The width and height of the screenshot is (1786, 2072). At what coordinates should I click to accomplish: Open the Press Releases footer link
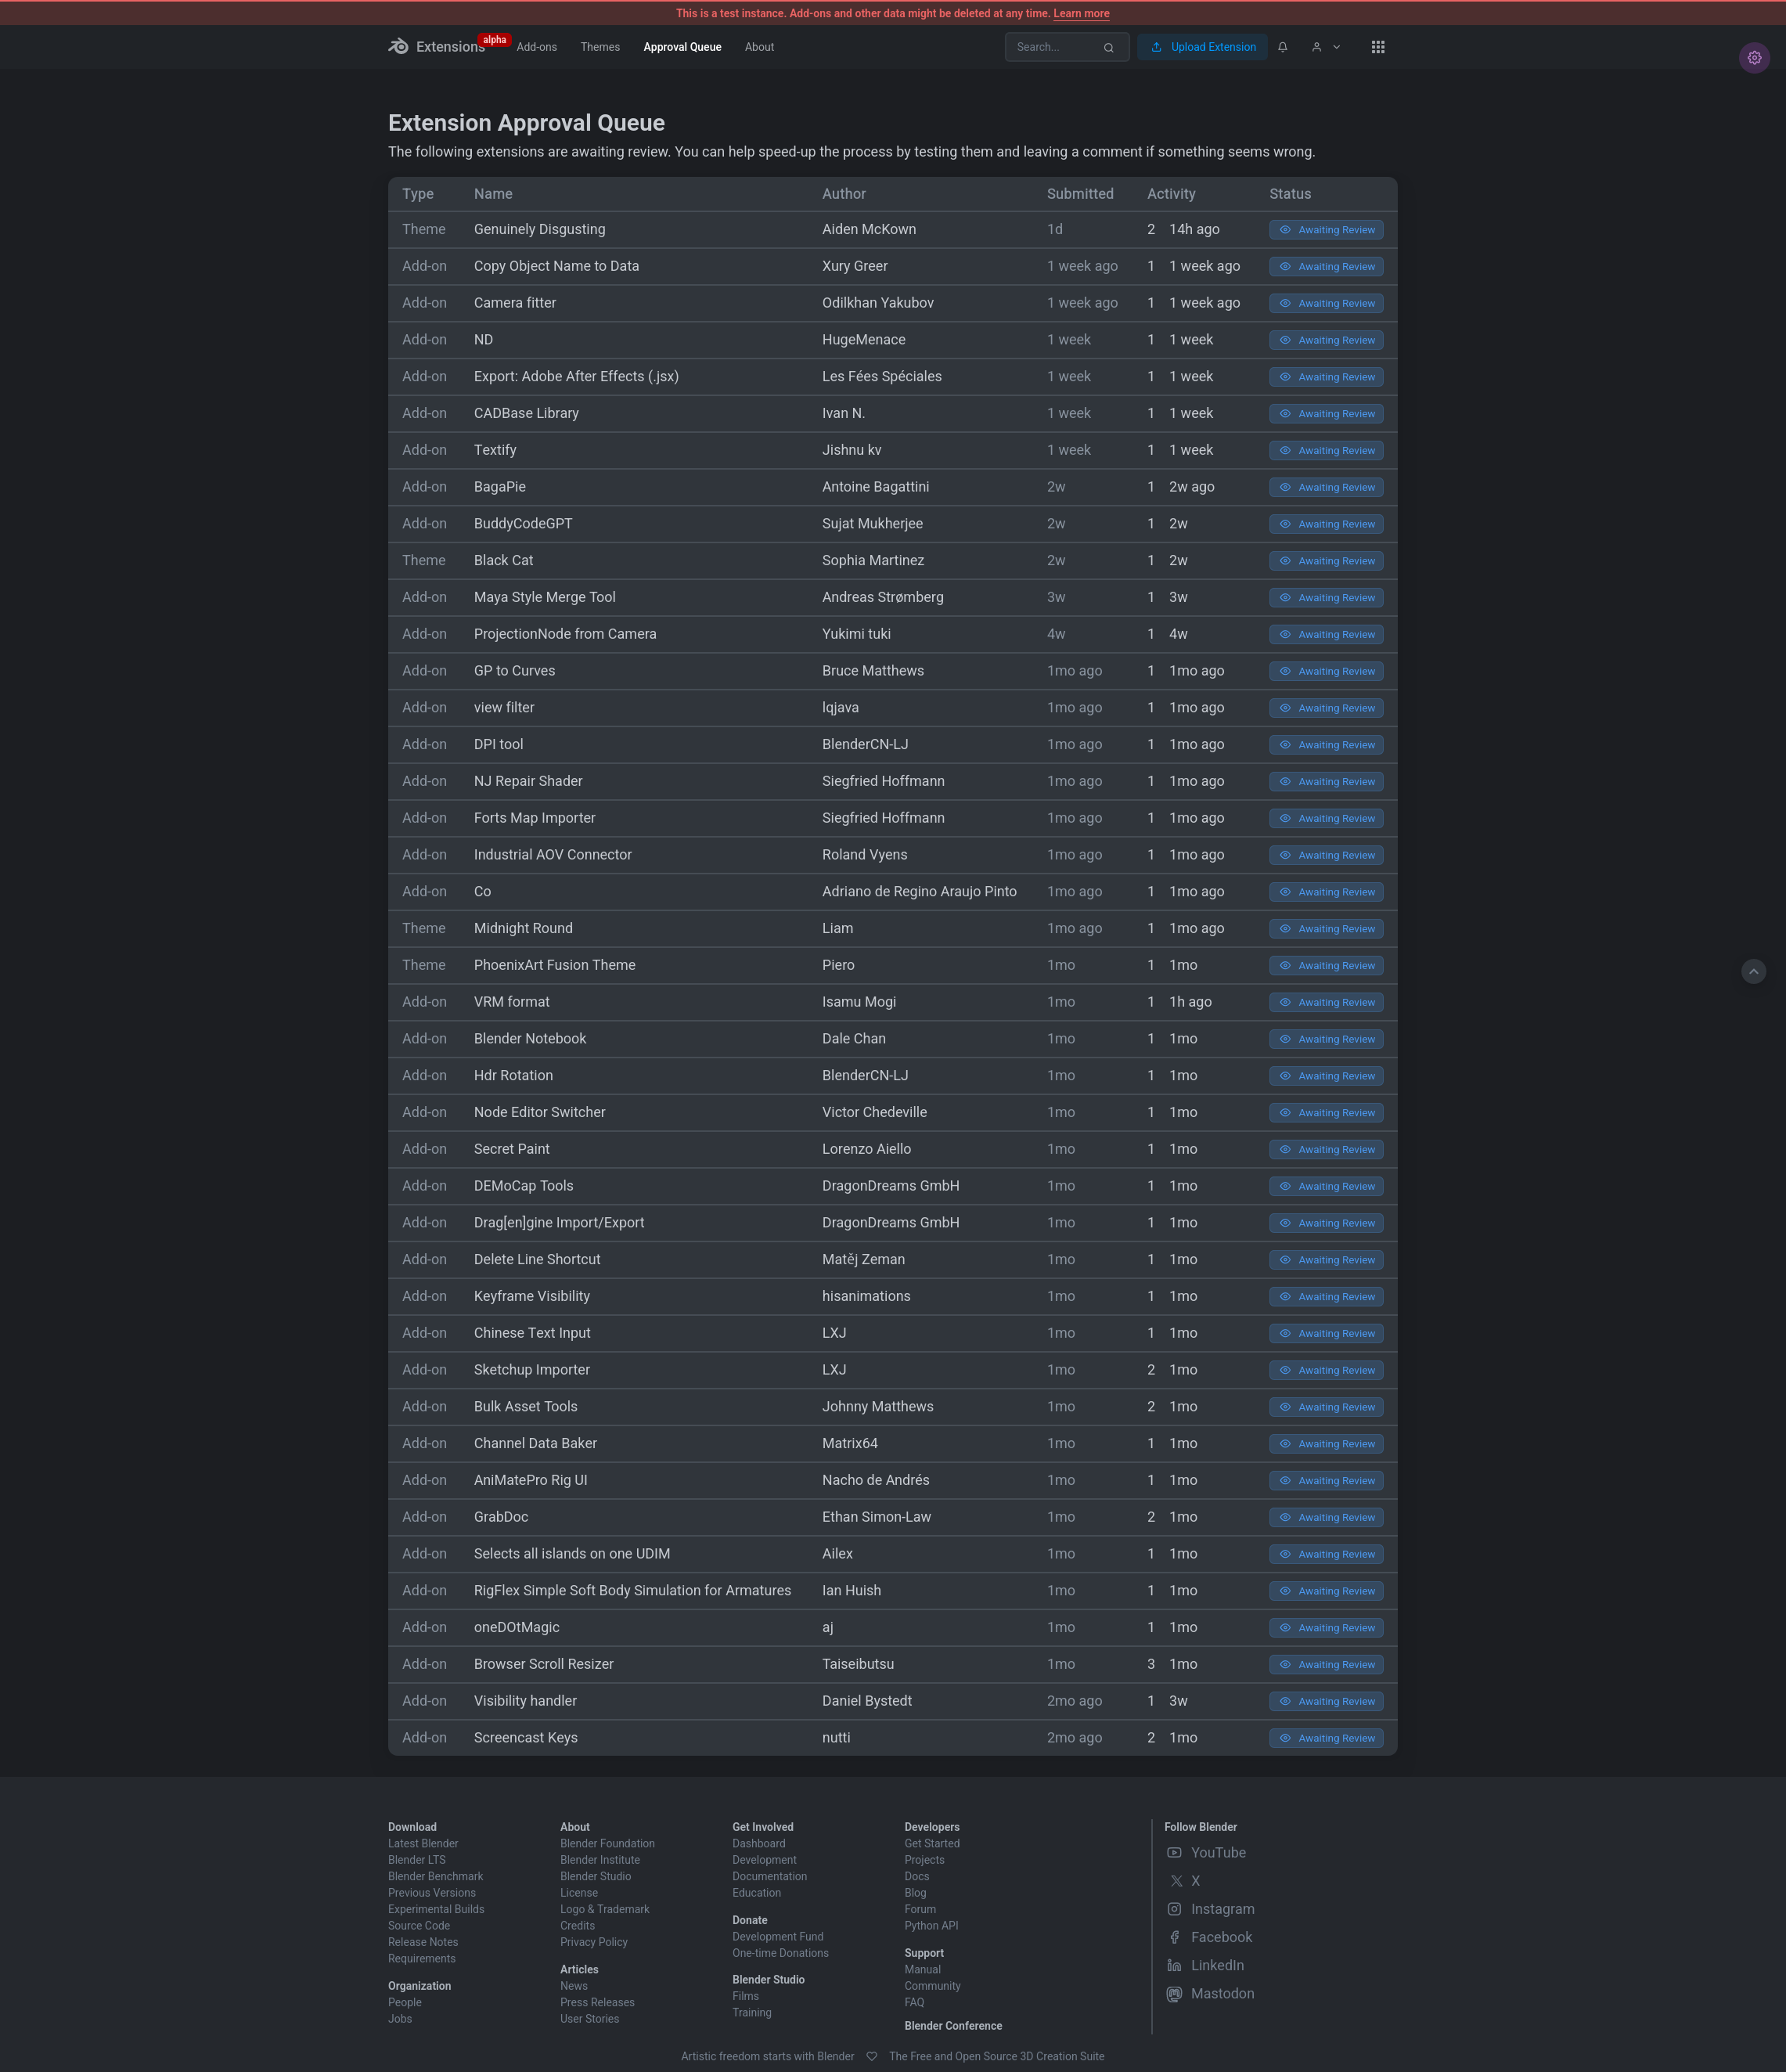pyautogui.click(x=597, y=2002)
